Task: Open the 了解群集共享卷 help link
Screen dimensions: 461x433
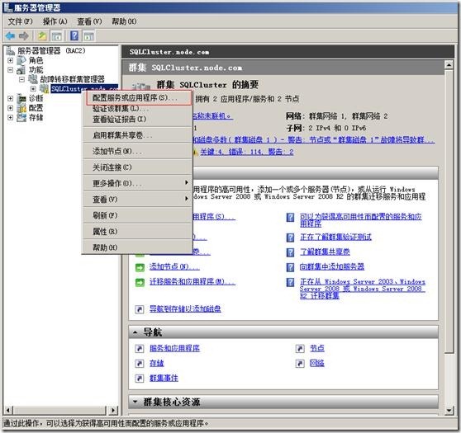Action: 325,252
